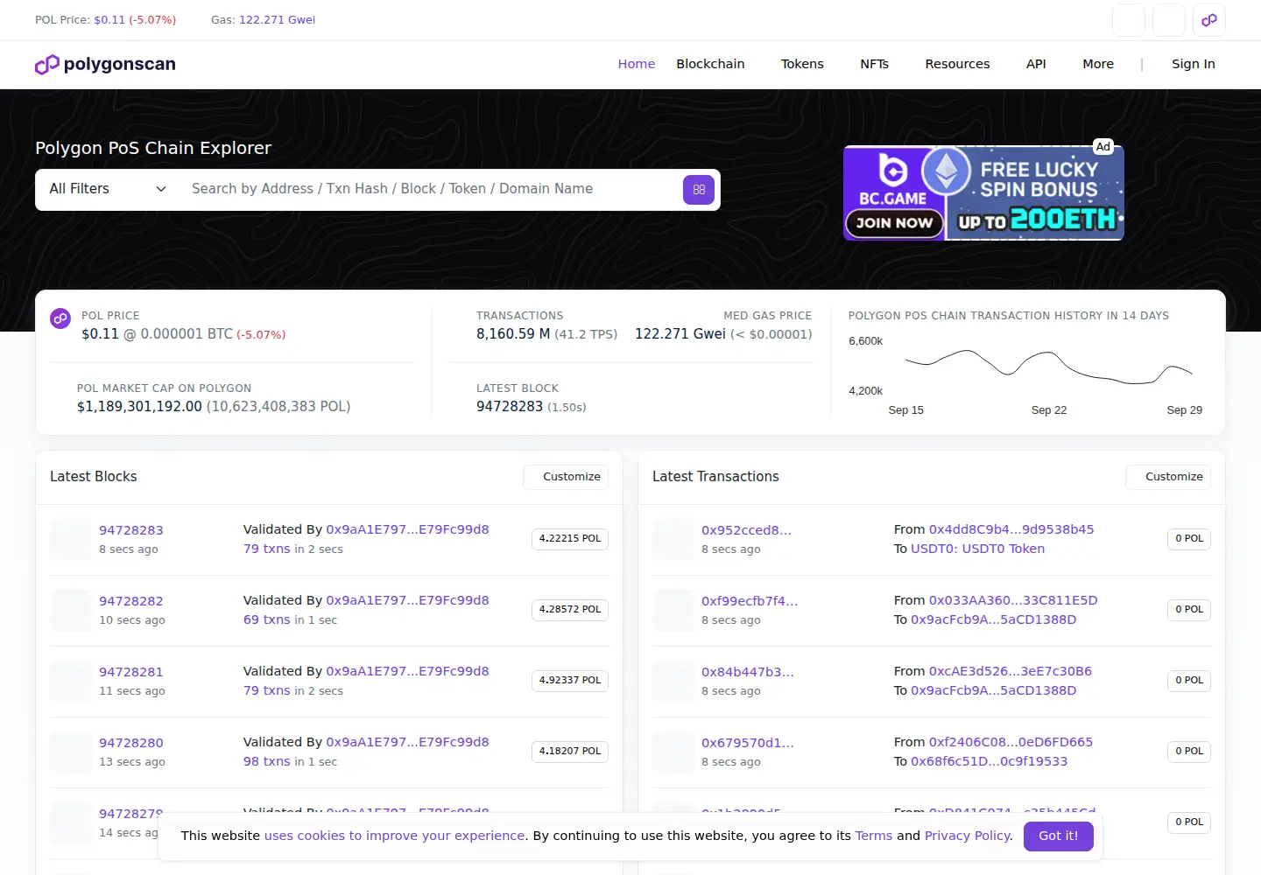This screenshot has width=1261, height=875.
Task: Open transaction 0x679570d1...
Action: (748, 743)
